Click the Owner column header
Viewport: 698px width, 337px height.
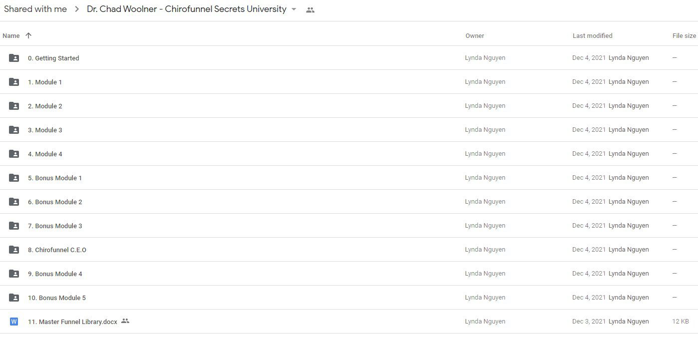[x=474, y=35]
